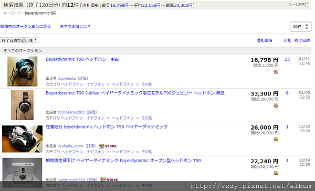
Task: Open 在庫処分 beyerdynamic ヘッドホン T90 listing
Action: 107,127
